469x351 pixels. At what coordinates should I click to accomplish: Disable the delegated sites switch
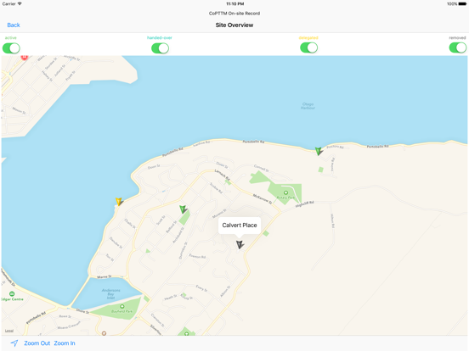(309, 47)
